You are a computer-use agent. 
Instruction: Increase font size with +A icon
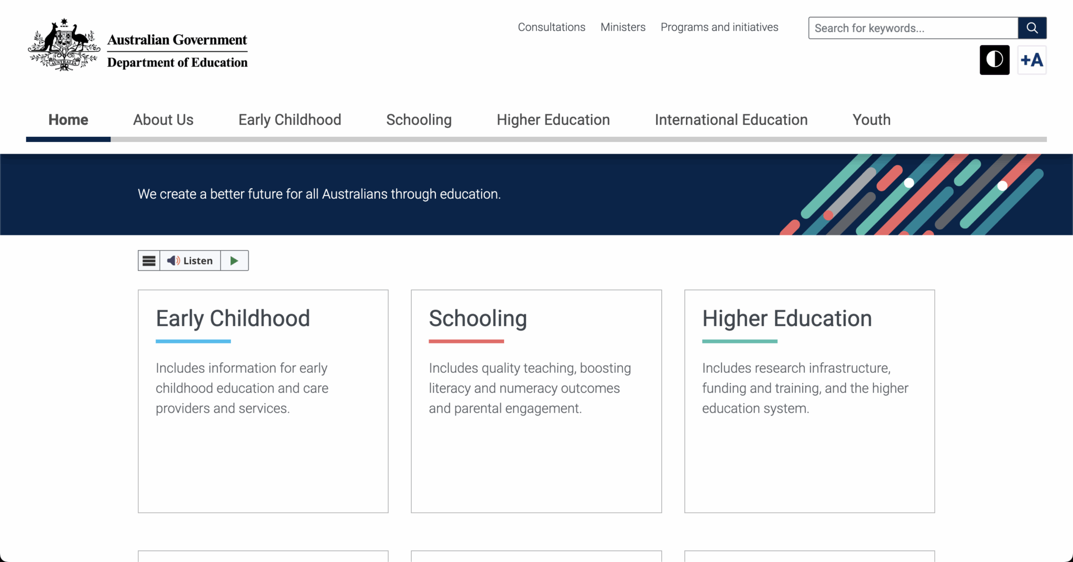tap(1032, 60)
